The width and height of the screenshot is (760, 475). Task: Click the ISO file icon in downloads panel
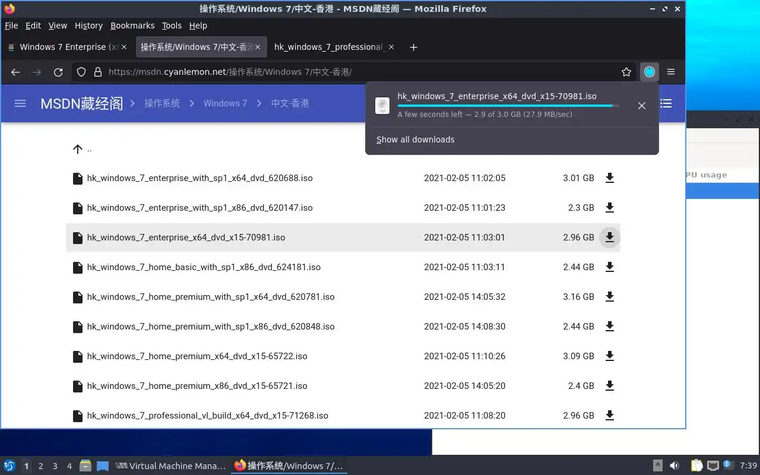382,106
